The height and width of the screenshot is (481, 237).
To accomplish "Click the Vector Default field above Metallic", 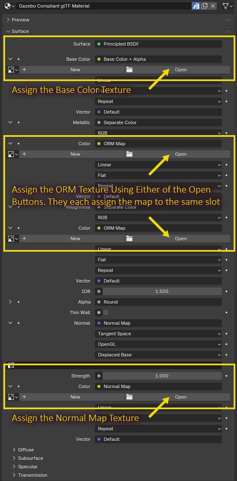I will pyautogui.click(x=158, y=112).
